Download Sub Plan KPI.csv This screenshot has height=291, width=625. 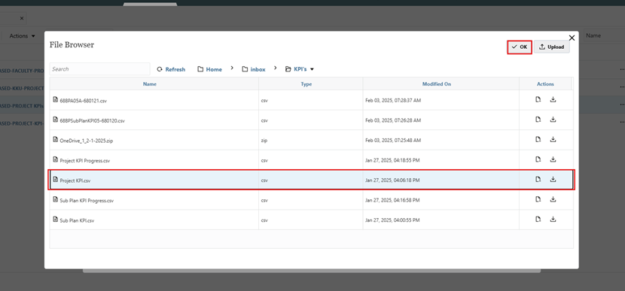tap(553, 219)
